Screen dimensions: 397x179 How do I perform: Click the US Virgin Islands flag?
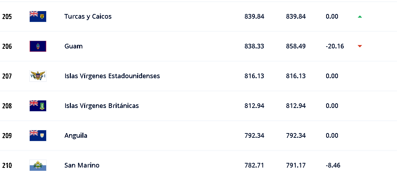pos(38,76)
